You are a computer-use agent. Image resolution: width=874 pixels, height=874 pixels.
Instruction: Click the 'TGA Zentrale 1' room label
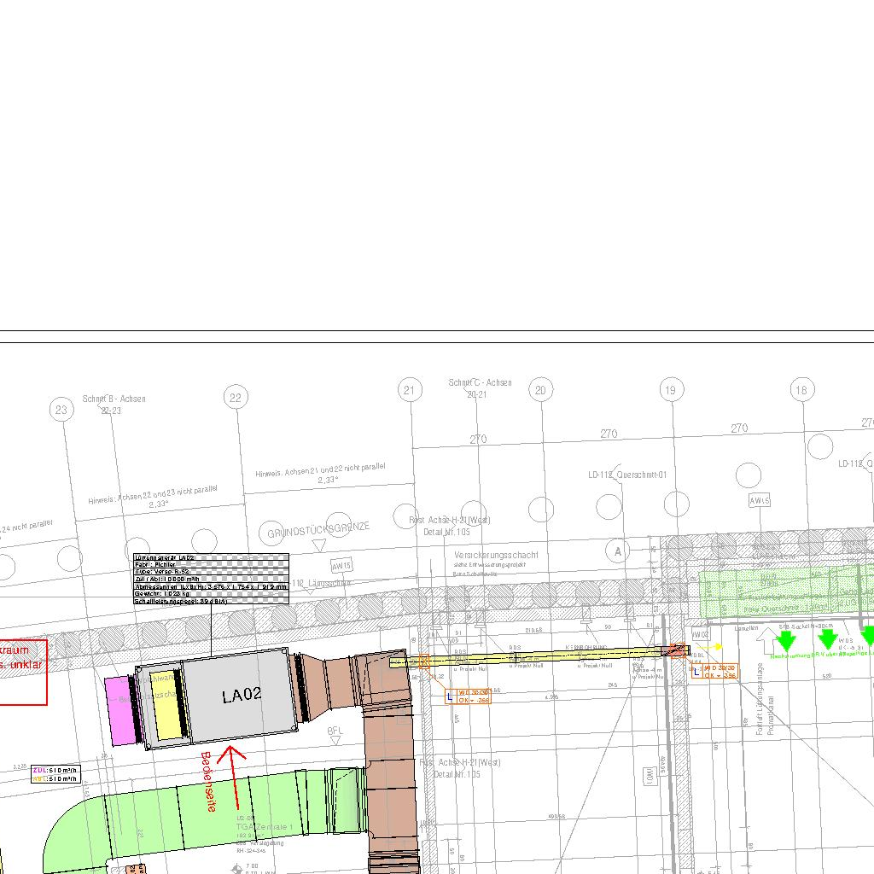(x=265, y=826)
